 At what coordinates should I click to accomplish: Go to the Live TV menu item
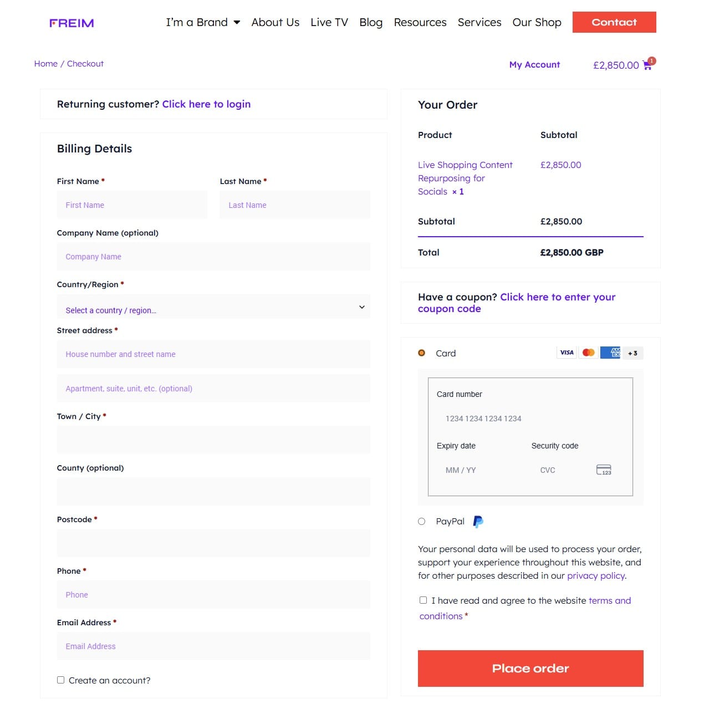click(x=329, y=22)
